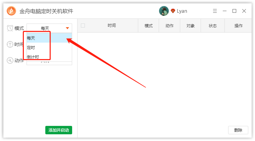Open the user avatar profile picture
Viewport: 255px width, 141px height.
click(164, 11)
